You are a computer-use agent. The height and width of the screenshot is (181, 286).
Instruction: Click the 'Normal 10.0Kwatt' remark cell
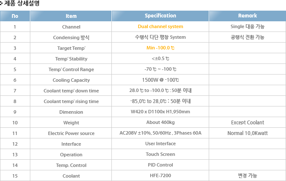click(248, 133)
